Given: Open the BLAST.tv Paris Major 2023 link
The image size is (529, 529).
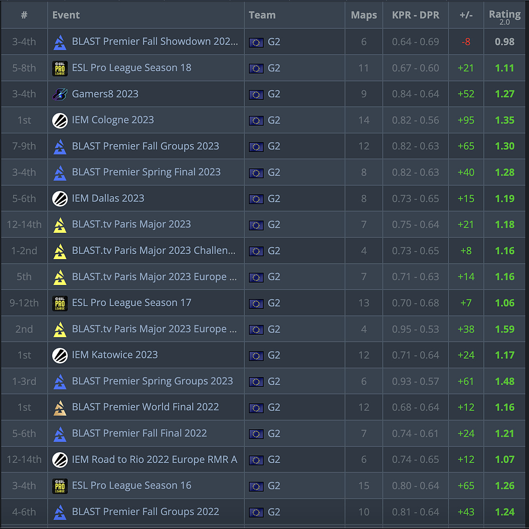Looking at the screenshot, I should click(131, 224).
